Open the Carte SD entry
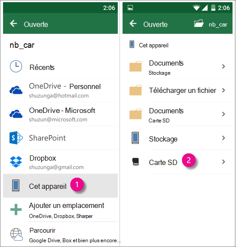Screen dimensions: 236x247 [x=178, y=162]
